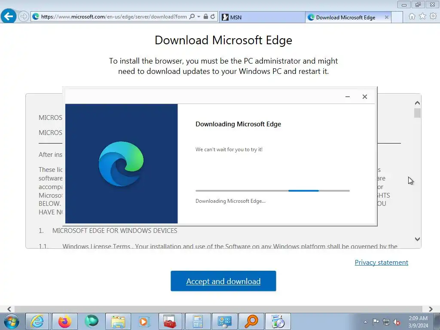Open Favorites star icon
The width and height of the screenshot is (440, 330).
tap(422, 16)
